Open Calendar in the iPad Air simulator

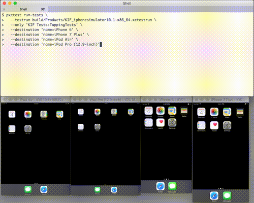12,114
